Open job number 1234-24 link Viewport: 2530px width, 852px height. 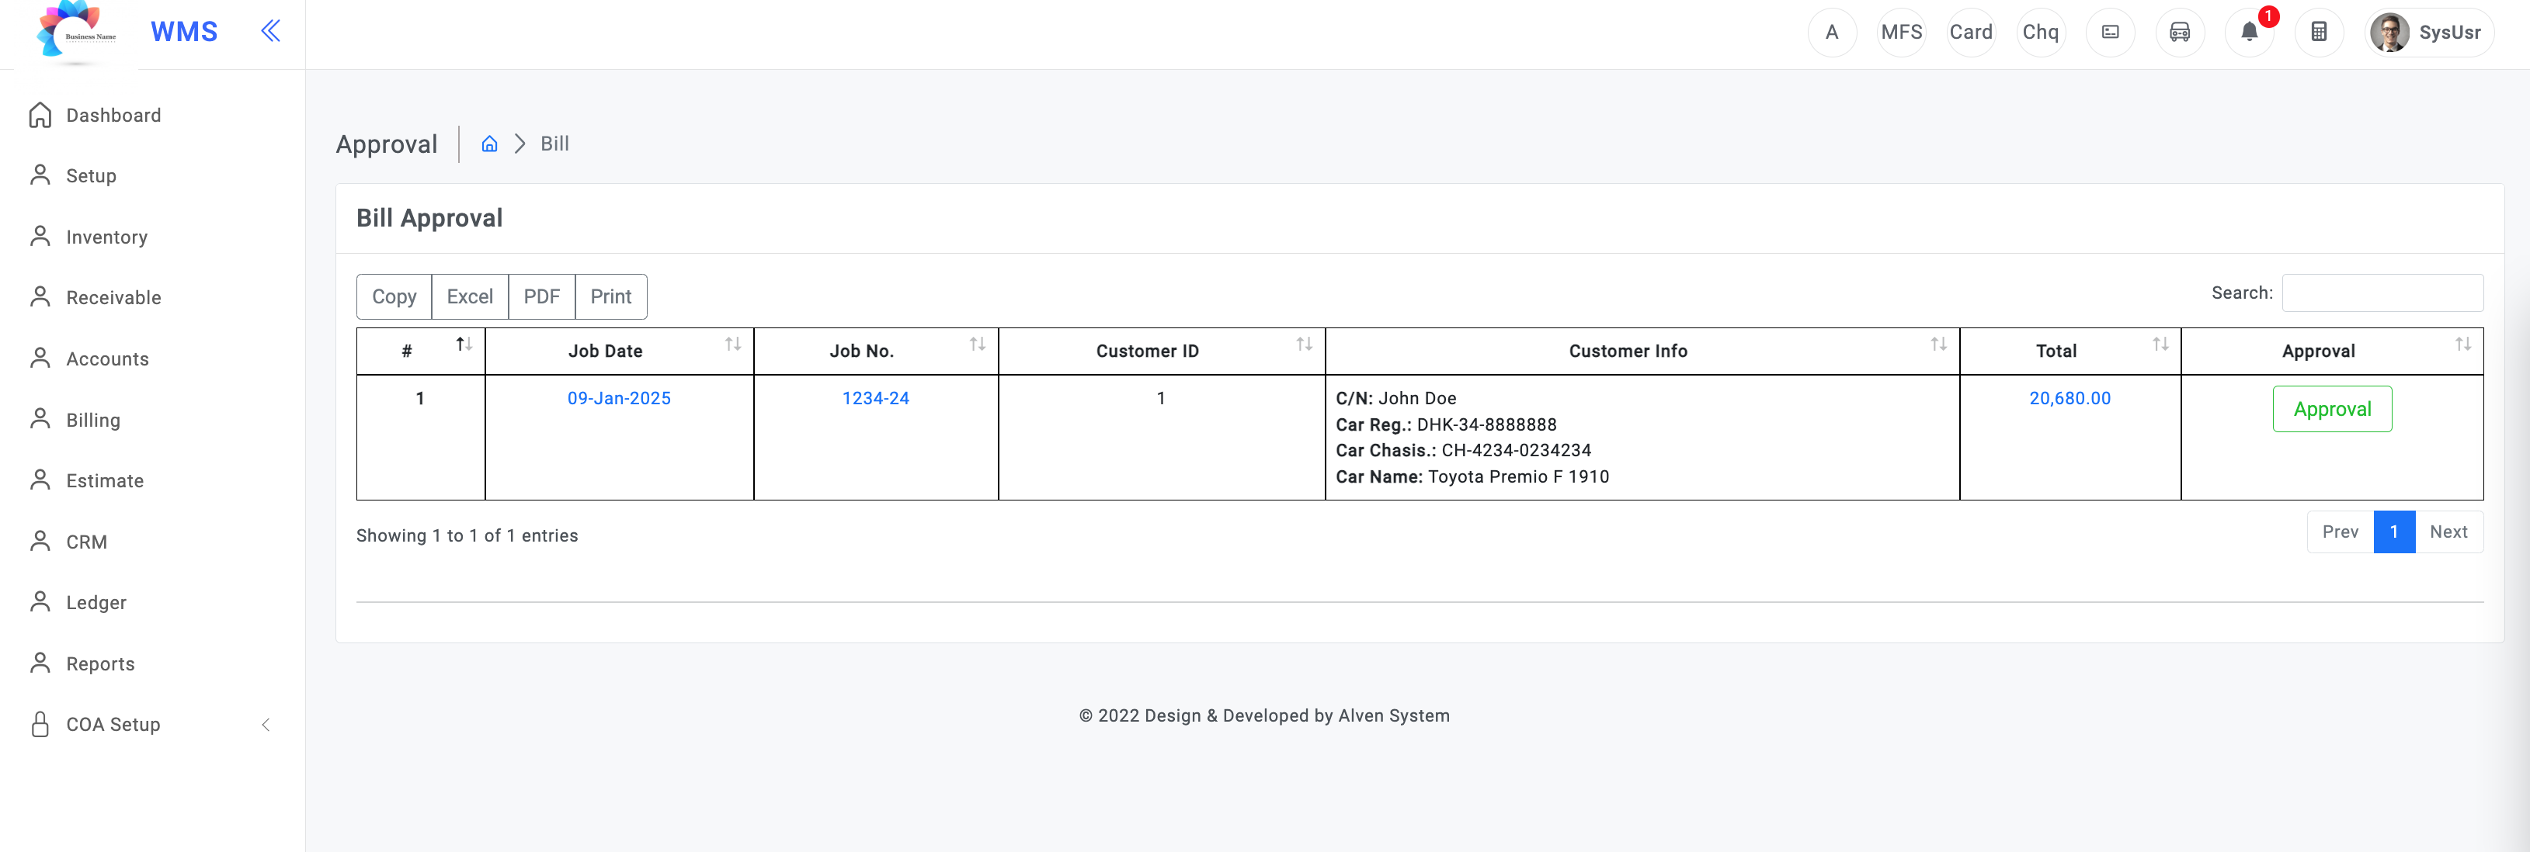point(875,399)
